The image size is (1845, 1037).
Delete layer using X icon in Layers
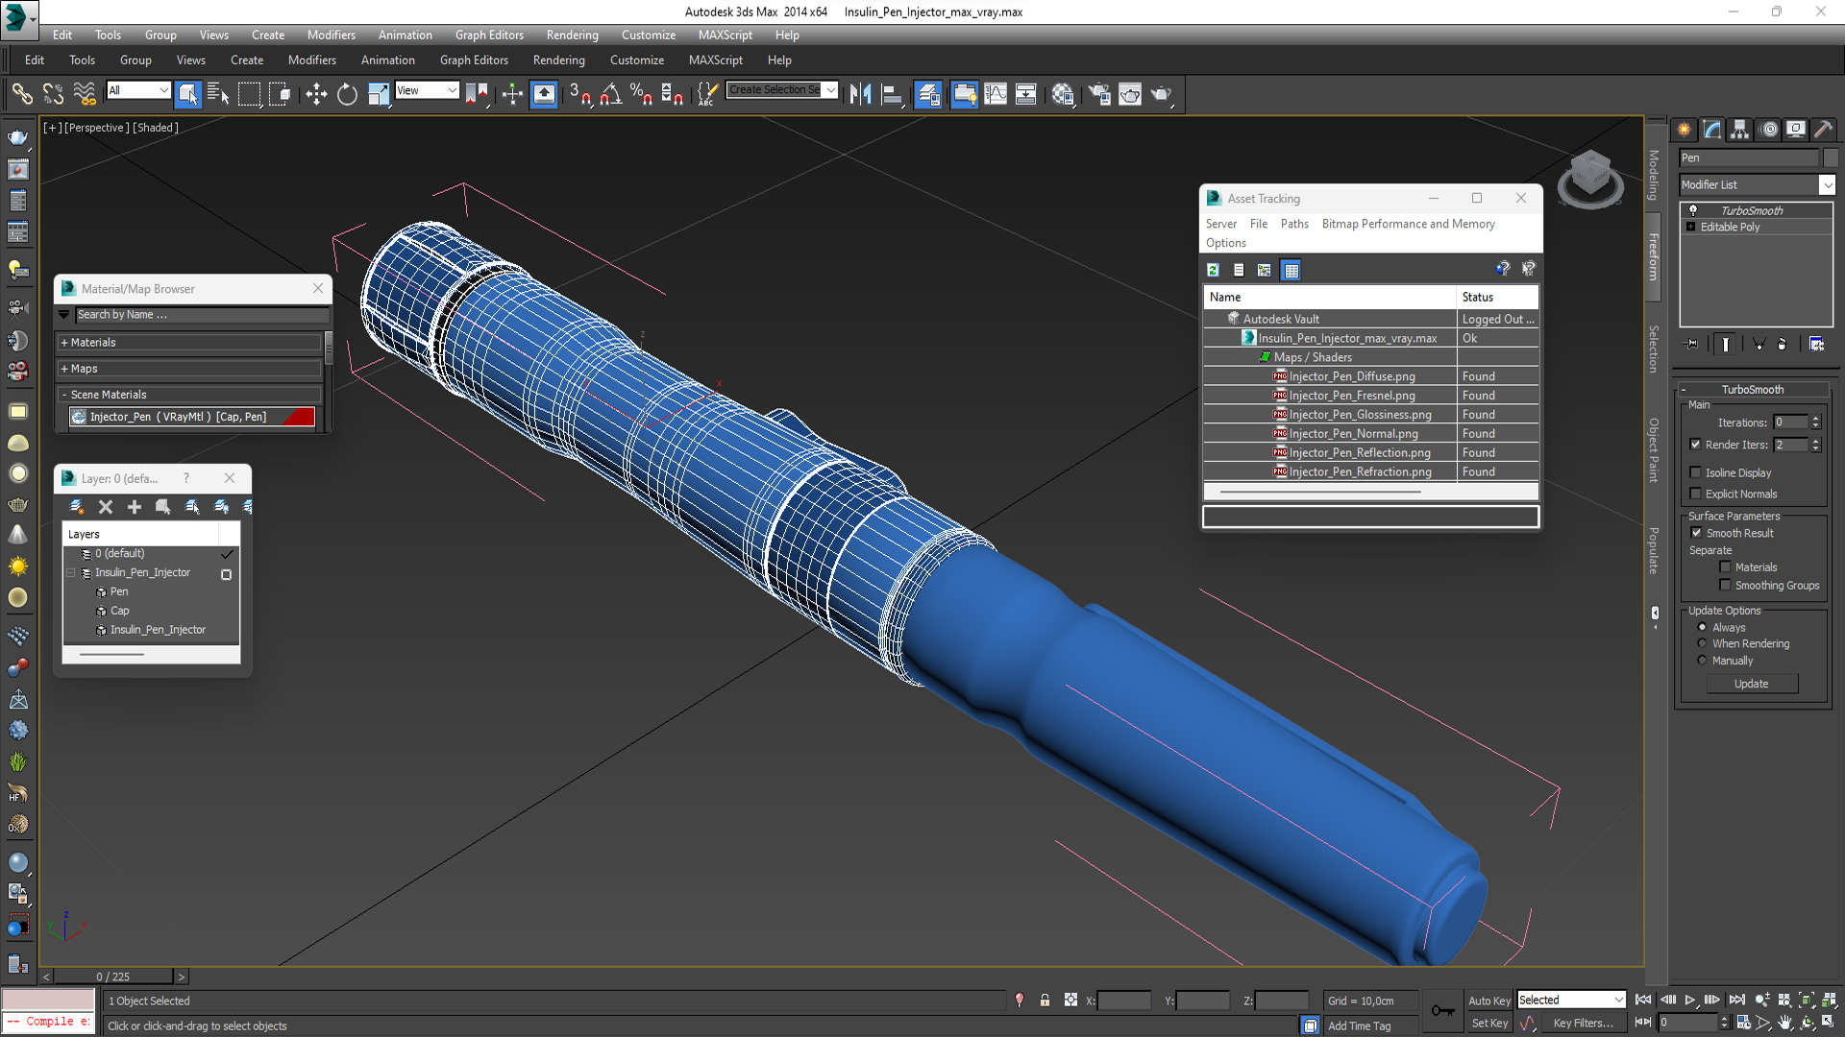point(106,506)
